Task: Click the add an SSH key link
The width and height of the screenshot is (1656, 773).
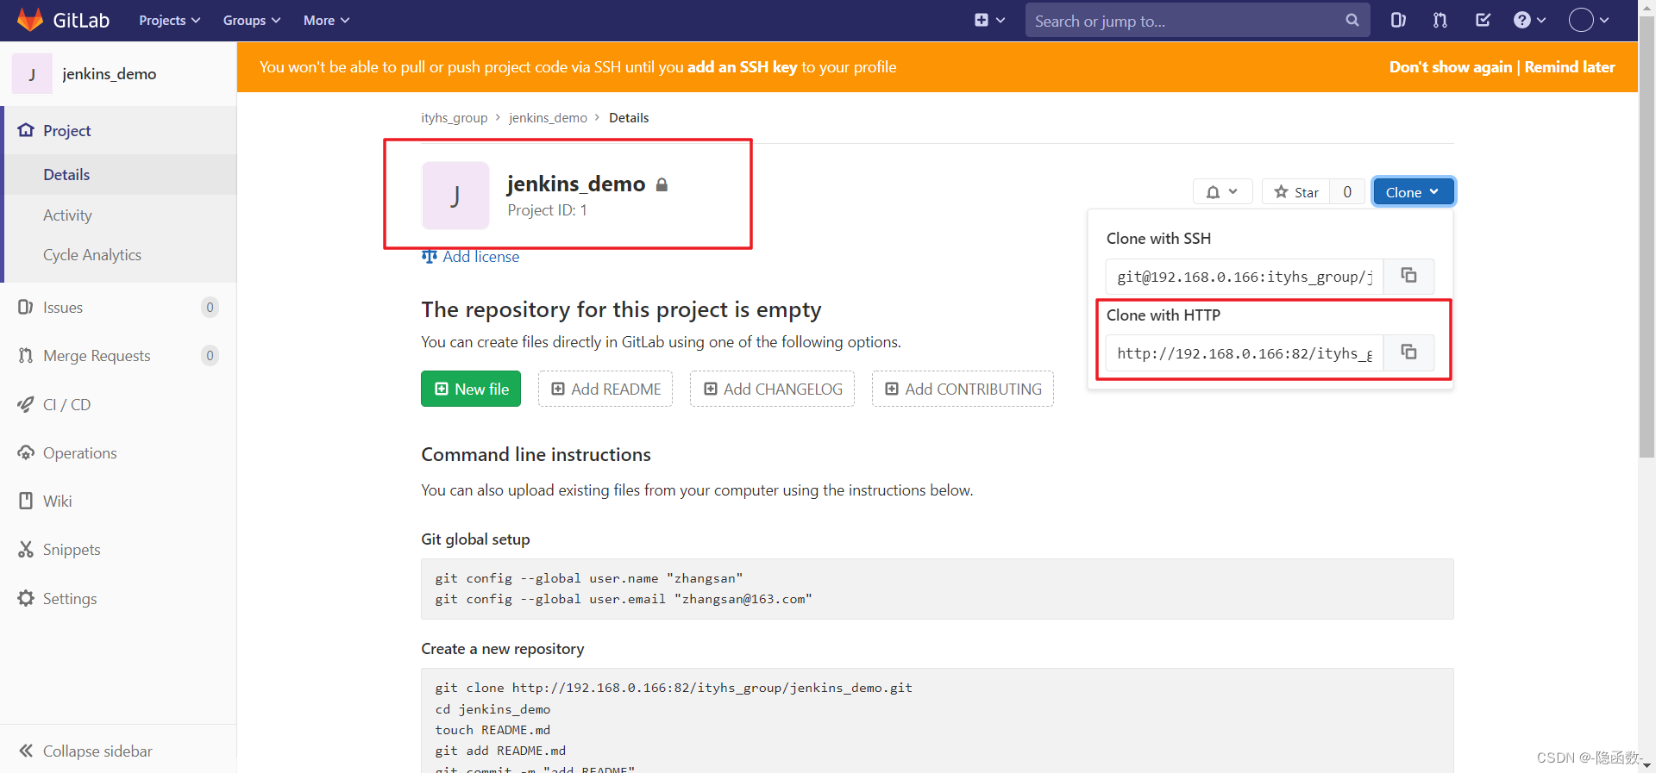Action: [742, 67]
